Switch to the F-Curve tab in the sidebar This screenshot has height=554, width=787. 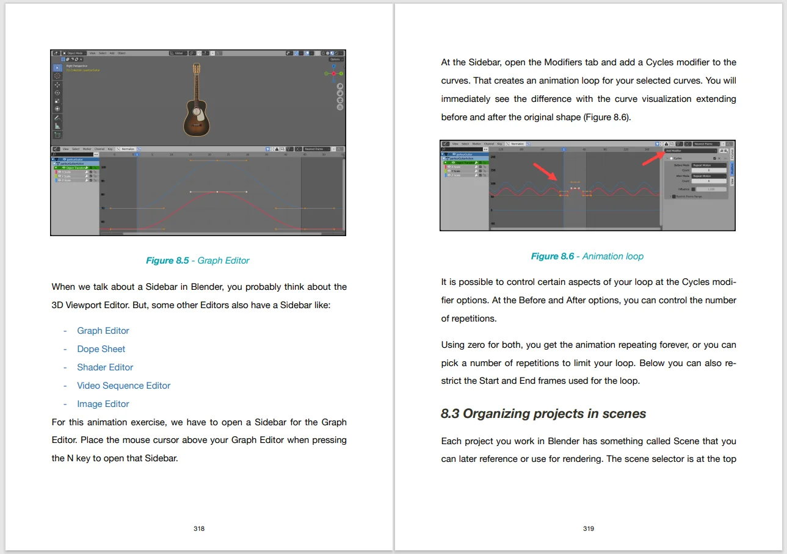pyautogui.click(x=733, y=155)
